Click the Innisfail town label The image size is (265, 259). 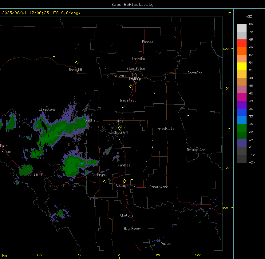(128, 100)
